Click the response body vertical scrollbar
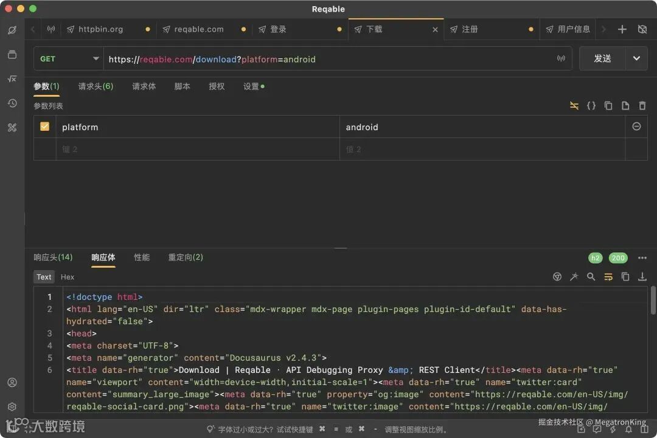Screen dimensions: 657x438 pyautogui.click(x=653, y=300)
